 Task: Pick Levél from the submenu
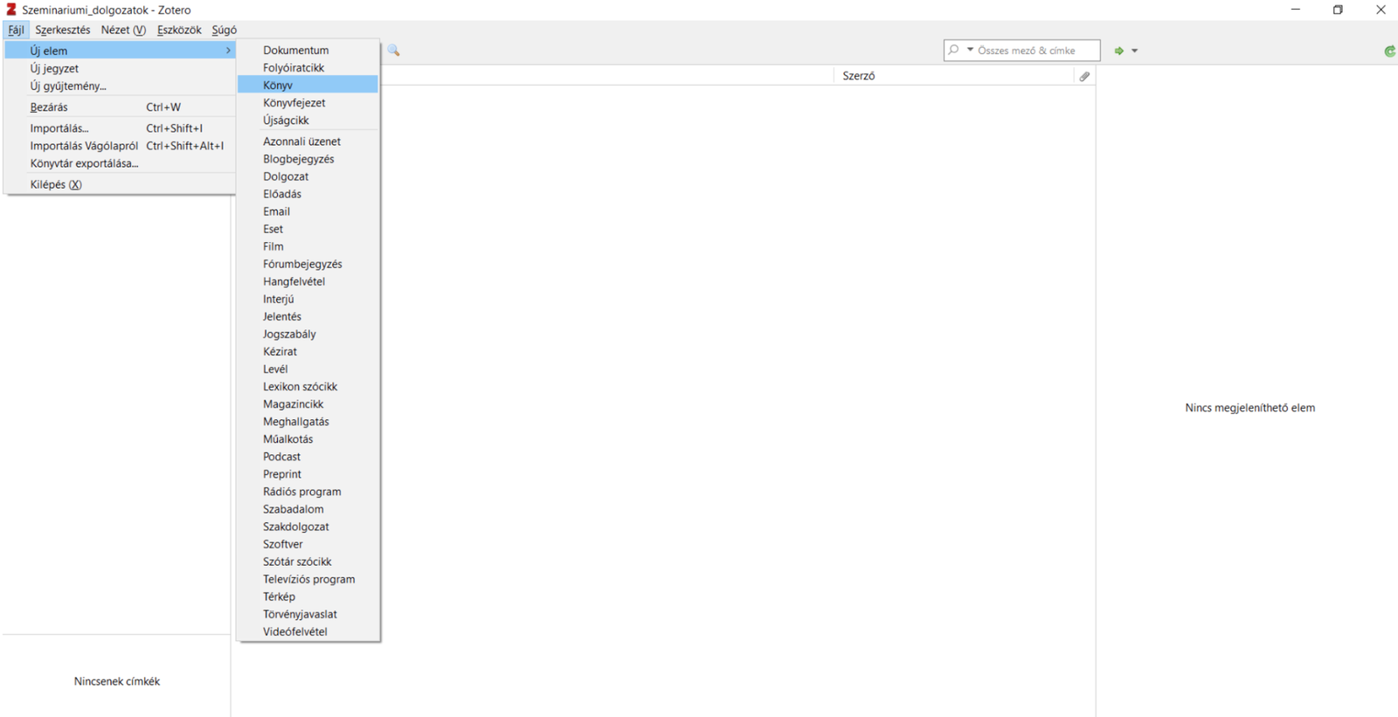[x=308, y=368]
